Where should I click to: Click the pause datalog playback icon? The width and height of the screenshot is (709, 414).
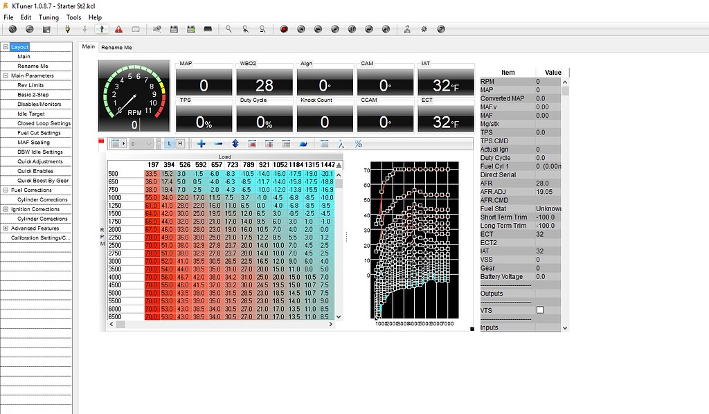[x=352, y=28]
